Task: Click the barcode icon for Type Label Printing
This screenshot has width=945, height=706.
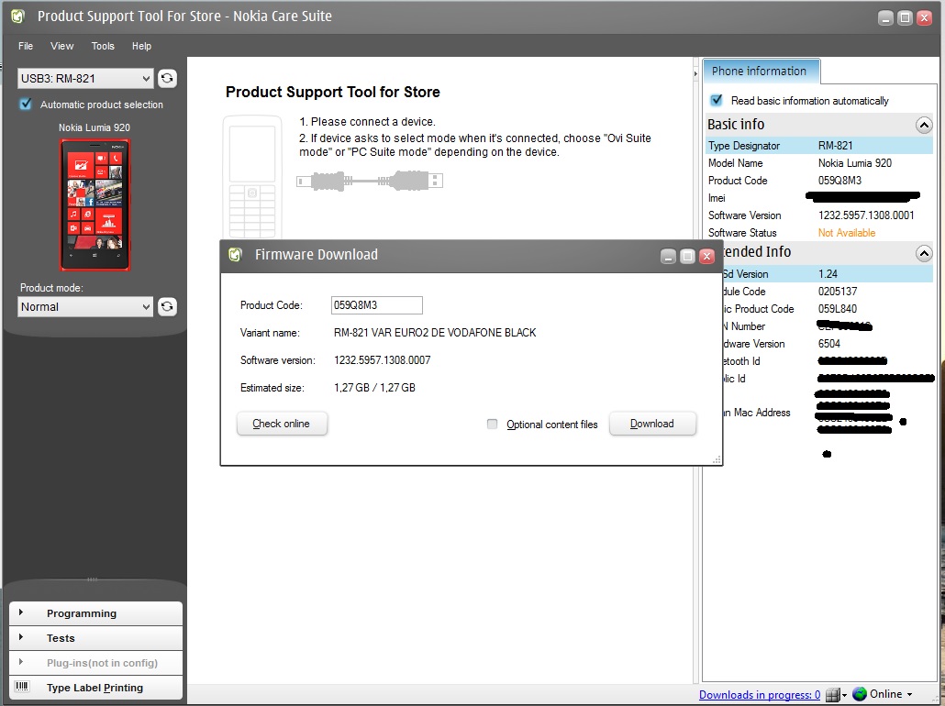Action: [22, 687]
